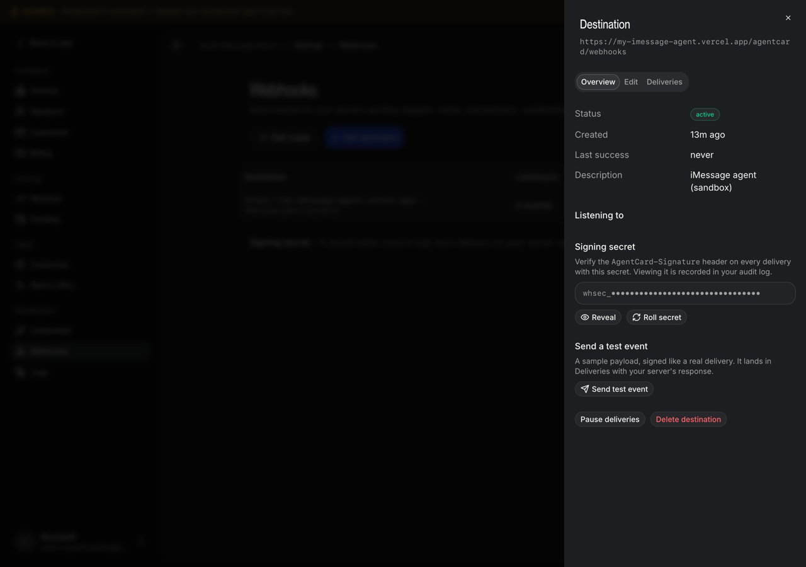Viewport: 806px width, 567px height.
Task: Open the Edit tab
Action: tap(631, 82)
